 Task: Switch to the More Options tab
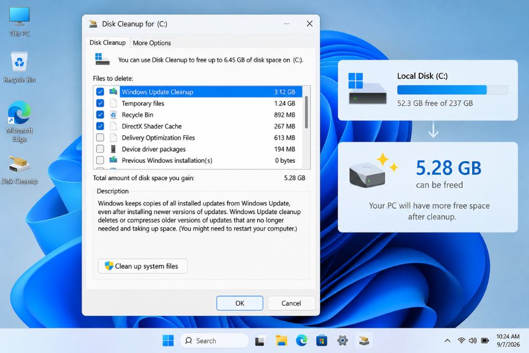152,43
